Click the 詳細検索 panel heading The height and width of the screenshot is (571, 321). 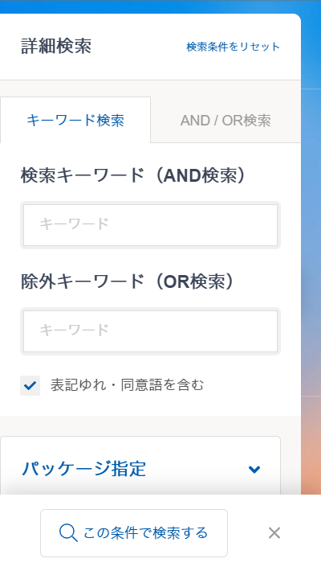click(56, 47)
